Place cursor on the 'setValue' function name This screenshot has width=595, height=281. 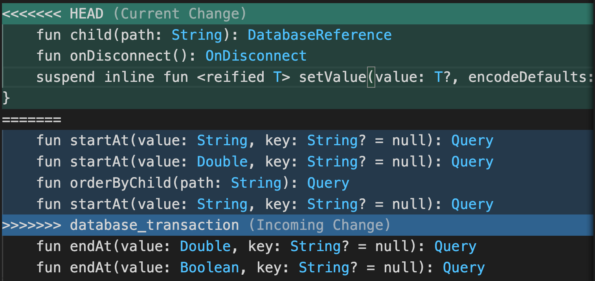[332, 78]
